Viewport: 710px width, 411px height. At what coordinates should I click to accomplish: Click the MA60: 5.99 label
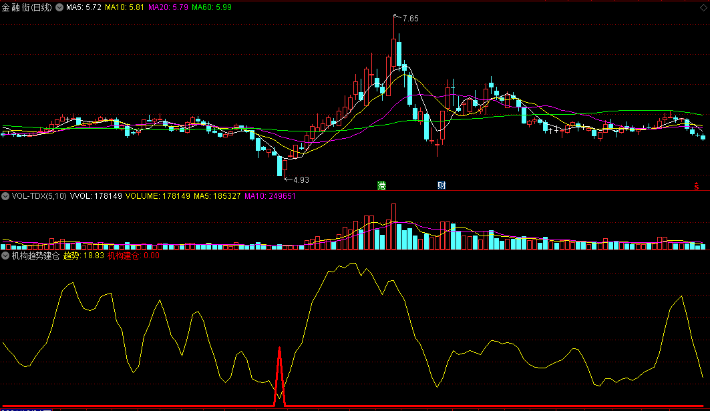click(212, 7)
